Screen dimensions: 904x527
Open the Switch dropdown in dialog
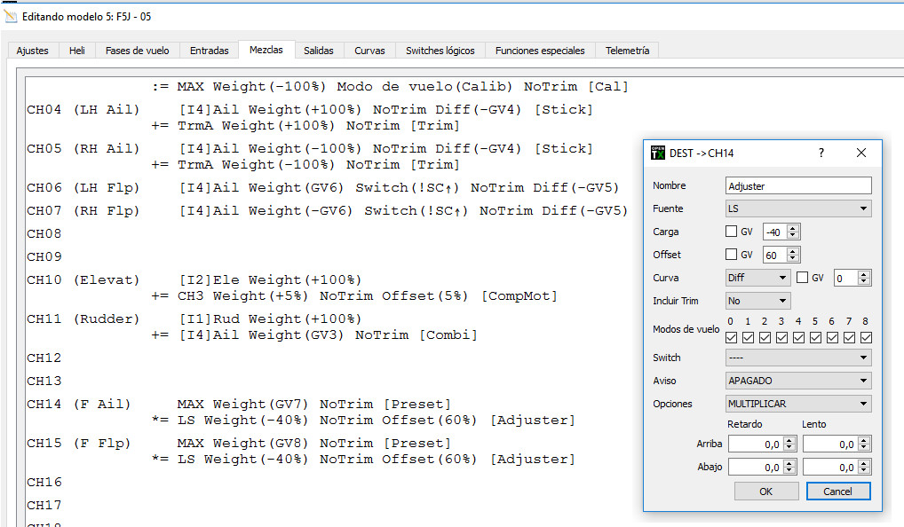pos(798,358)
